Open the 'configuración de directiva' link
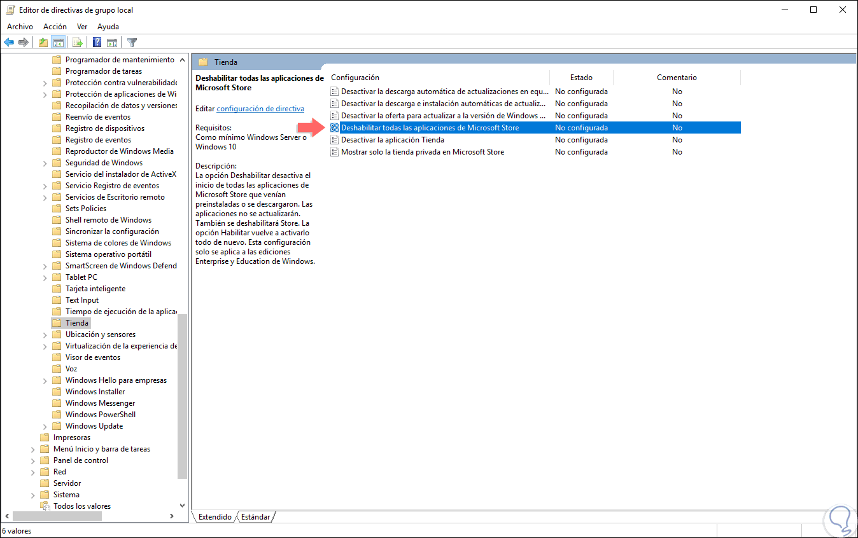The image size is (858, 538). (260, 109)
